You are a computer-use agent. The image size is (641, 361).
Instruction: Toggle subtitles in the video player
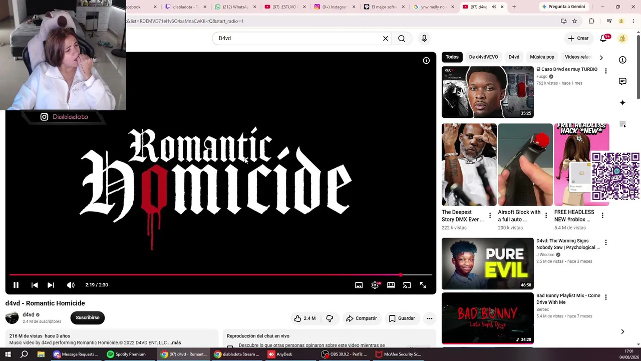(x=359, y=285)
